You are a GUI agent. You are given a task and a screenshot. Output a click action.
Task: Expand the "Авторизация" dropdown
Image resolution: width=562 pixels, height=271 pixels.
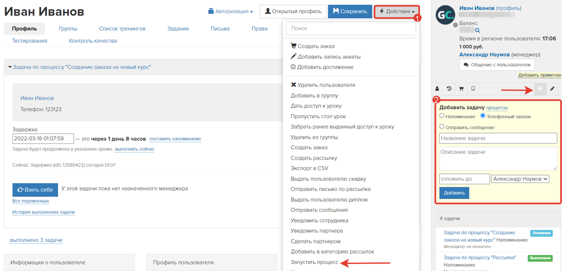(230, 11)
